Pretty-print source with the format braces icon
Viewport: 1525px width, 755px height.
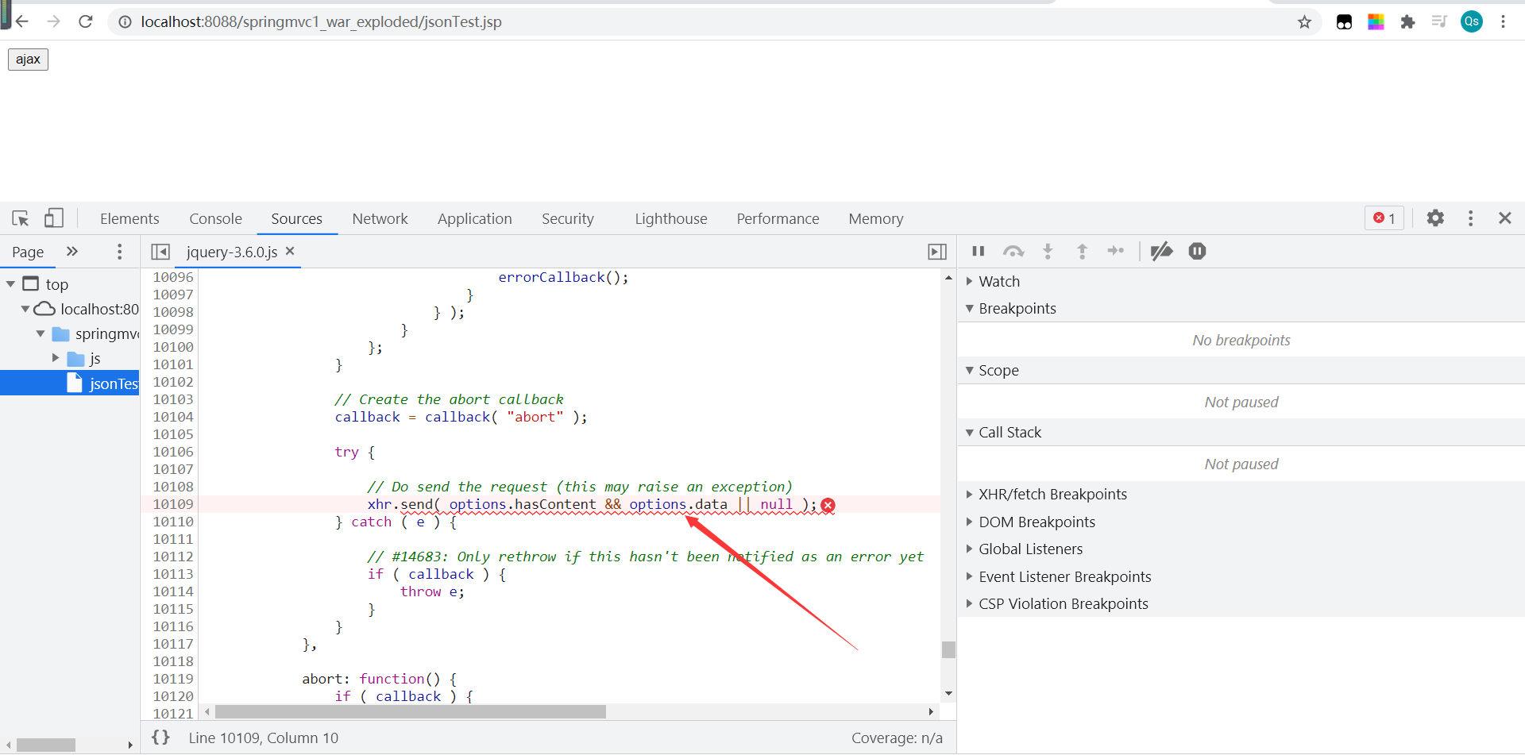click(160, 737)
